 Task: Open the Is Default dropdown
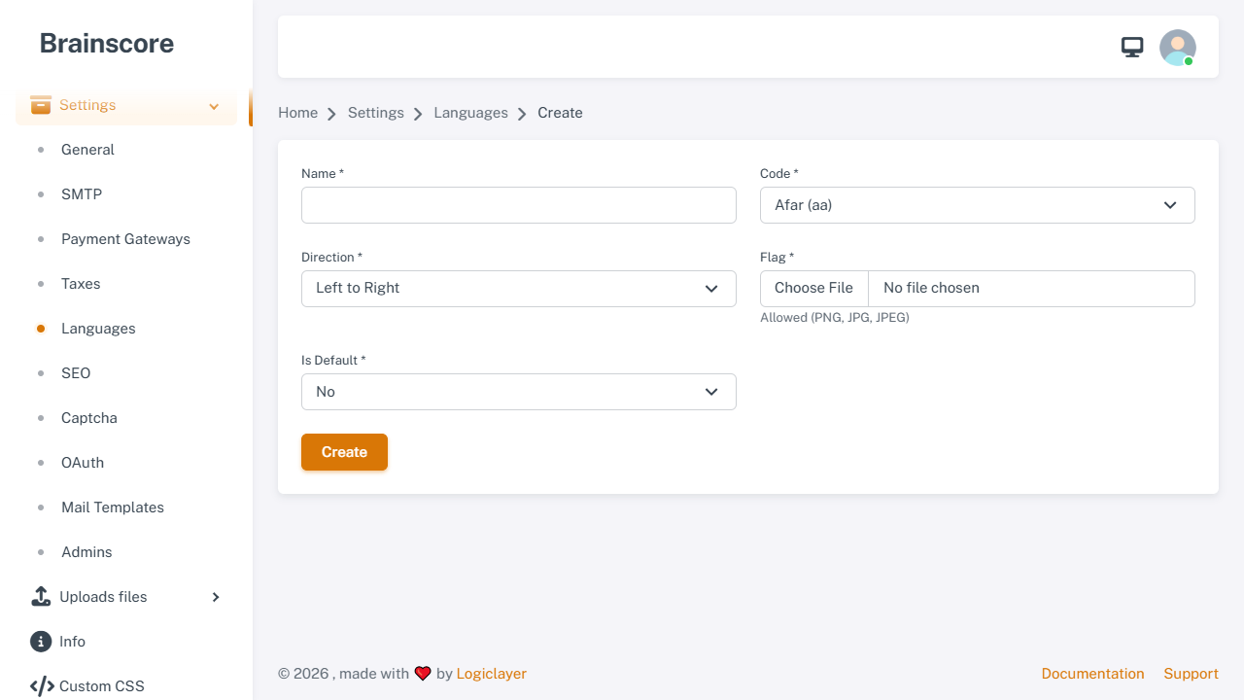pyautogui.click(x=519, y=392)
